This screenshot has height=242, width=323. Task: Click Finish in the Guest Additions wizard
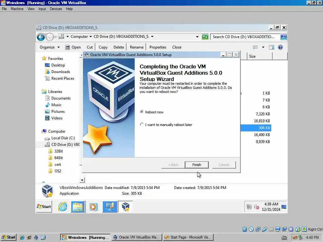197,165
